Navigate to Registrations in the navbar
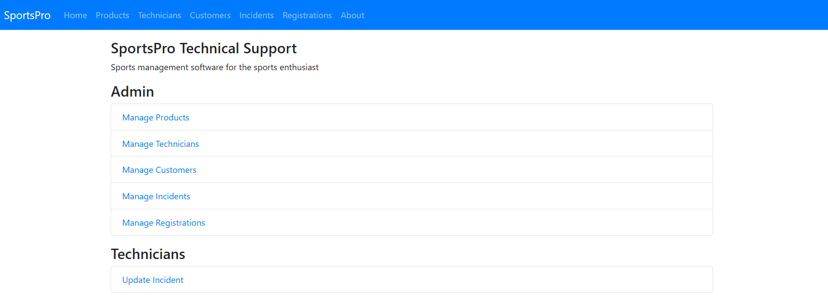The height and width of the screenshot is (308, 828). coord(307,15)
